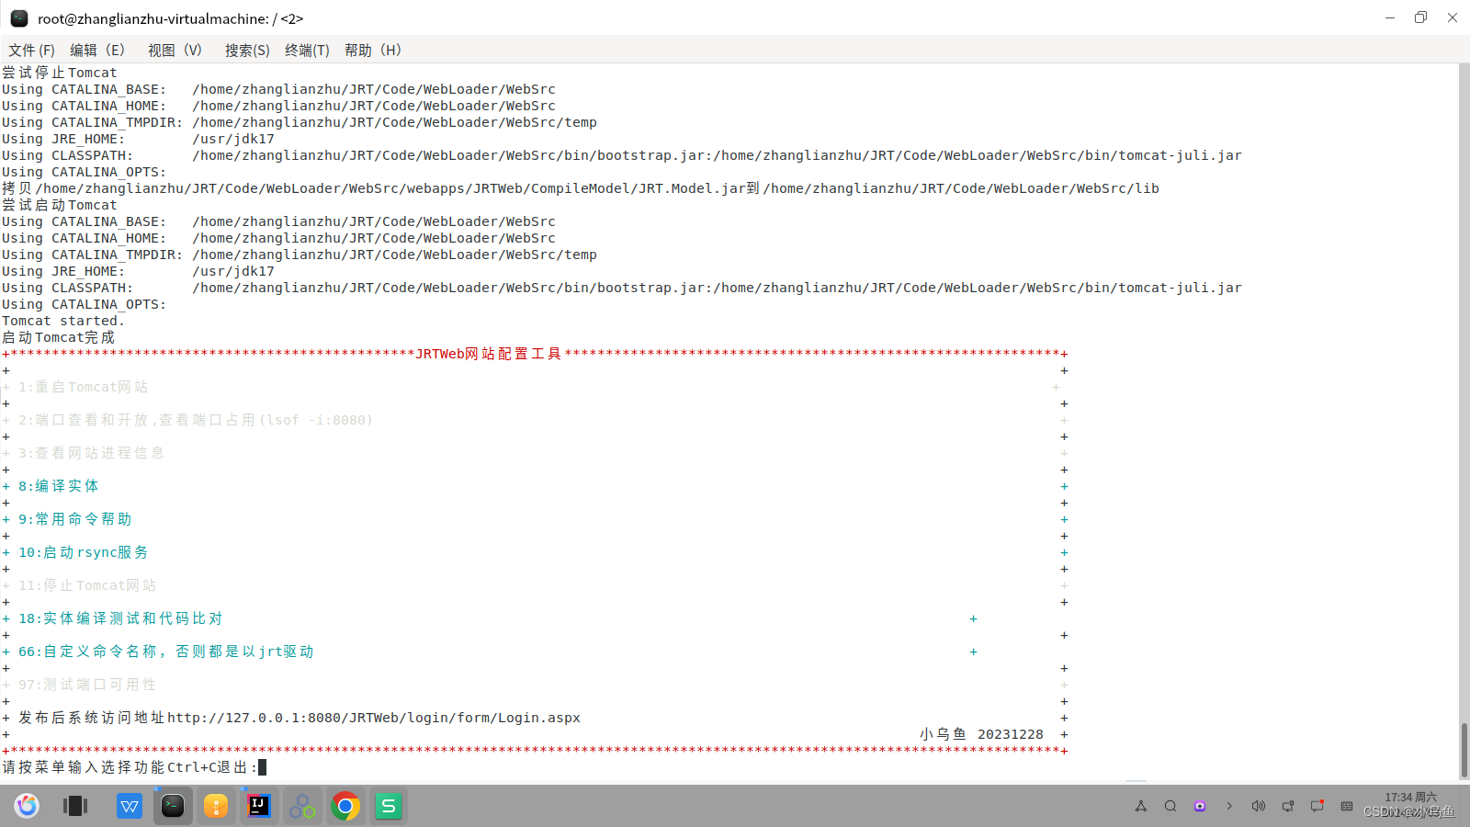Launch the blue W app in taskbar

[x=130, y=806]
